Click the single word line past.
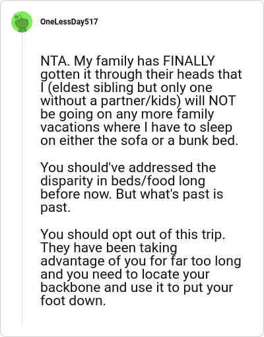 tap(55, 208)
